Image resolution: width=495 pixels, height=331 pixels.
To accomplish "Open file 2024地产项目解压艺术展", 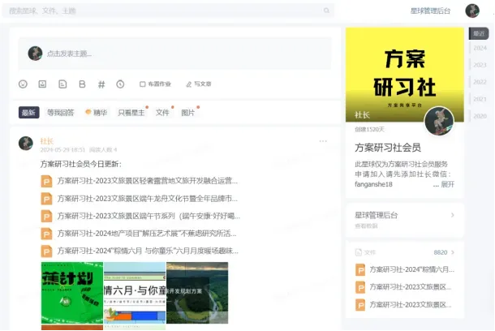I will coord(147,234).
